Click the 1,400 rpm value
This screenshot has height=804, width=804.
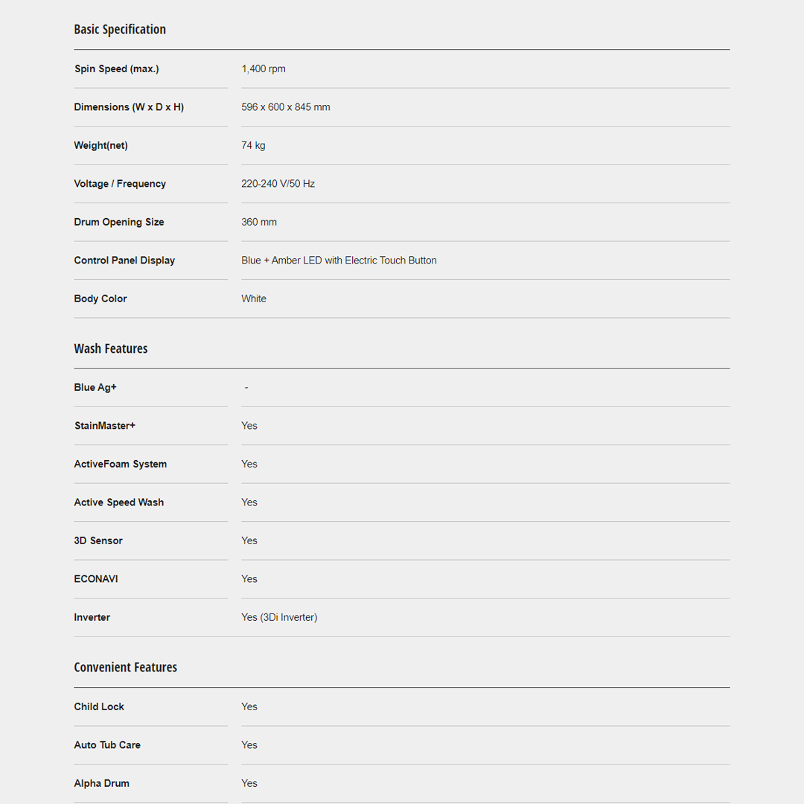pos(264,69)
